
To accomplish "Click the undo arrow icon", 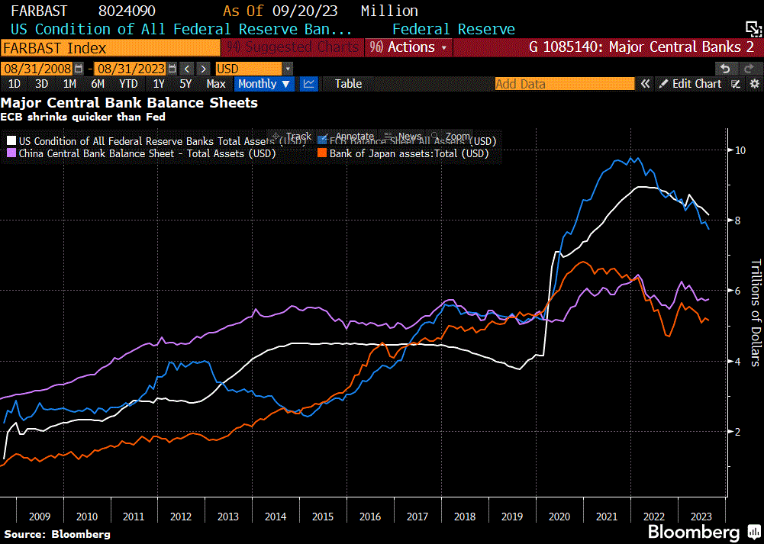I will tap(726, 69).
